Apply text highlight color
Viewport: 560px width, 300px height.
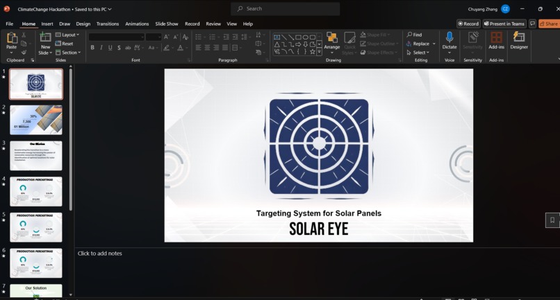pyautogui.click(x=167, y=47)
